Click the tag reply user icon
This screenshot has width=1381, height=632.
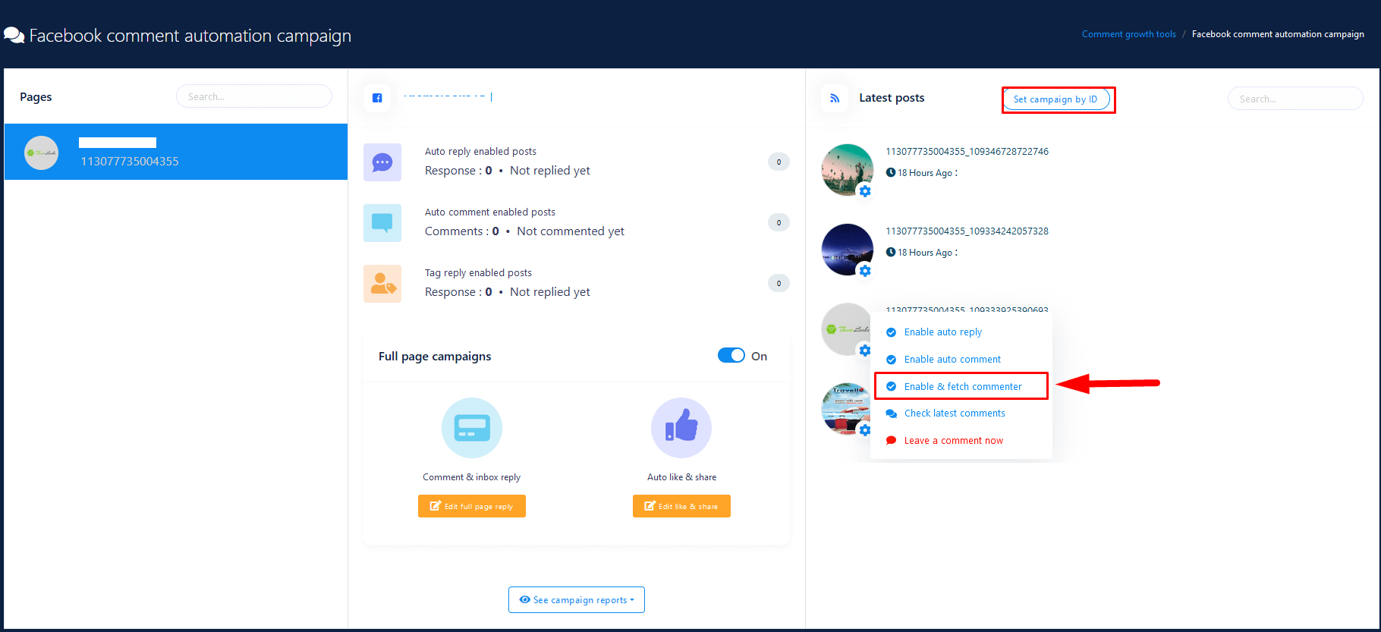pyautogui.click(x=382, y=284)
